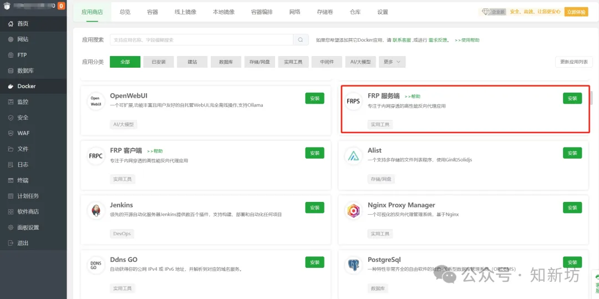Open the 容器 tab
The height and width of the screenshot is (299, 599).
[153, 12]
